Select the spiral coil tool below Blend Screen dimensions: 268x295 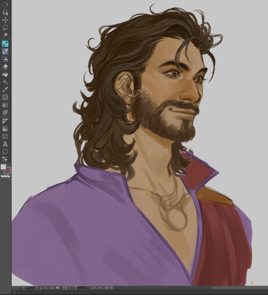(5, 113)
